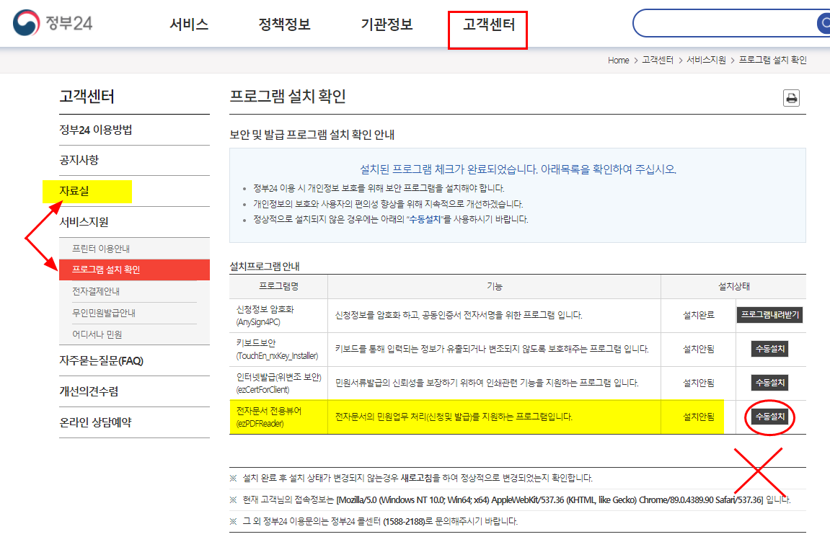Click the 설치안됨 status for 인터넷발급
Screen dimensions: 830x542
point(699,383)
